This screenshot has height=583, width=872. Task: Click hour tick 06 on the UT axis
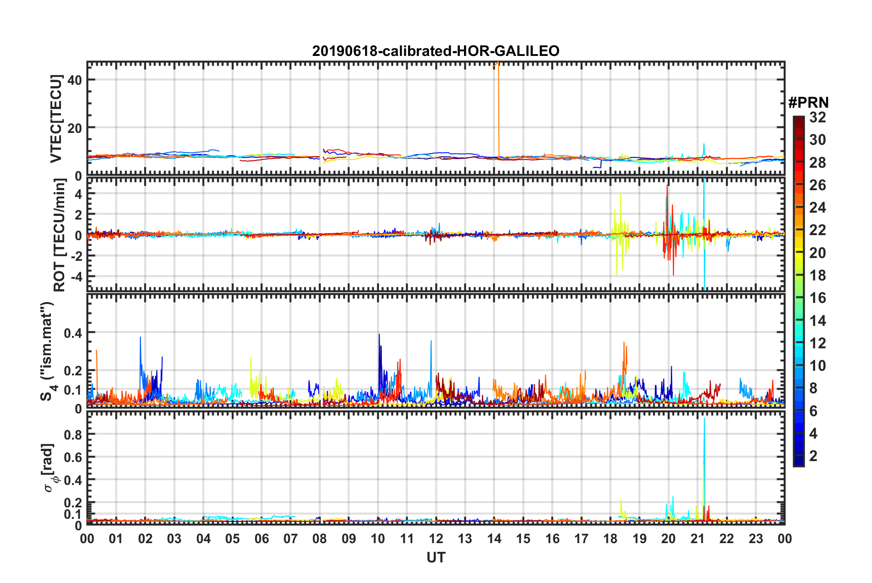[262, 539]
